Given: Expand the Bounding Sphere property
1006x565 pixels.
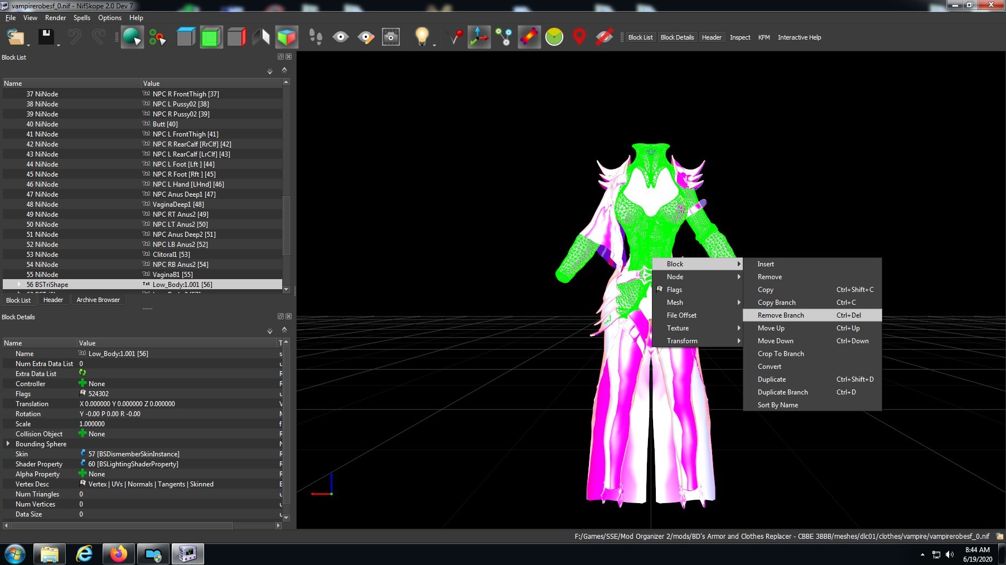Looking at the screenshot, I should tap(8, 444).
